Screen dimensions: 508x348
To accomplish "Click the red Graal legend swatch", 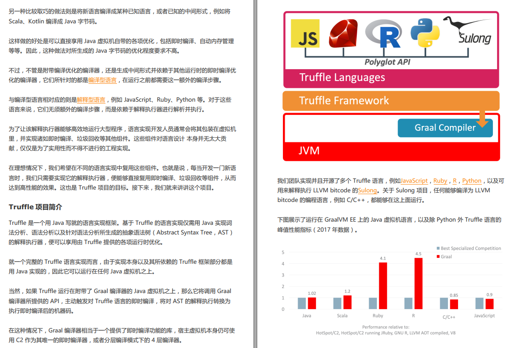I will 438,256.
